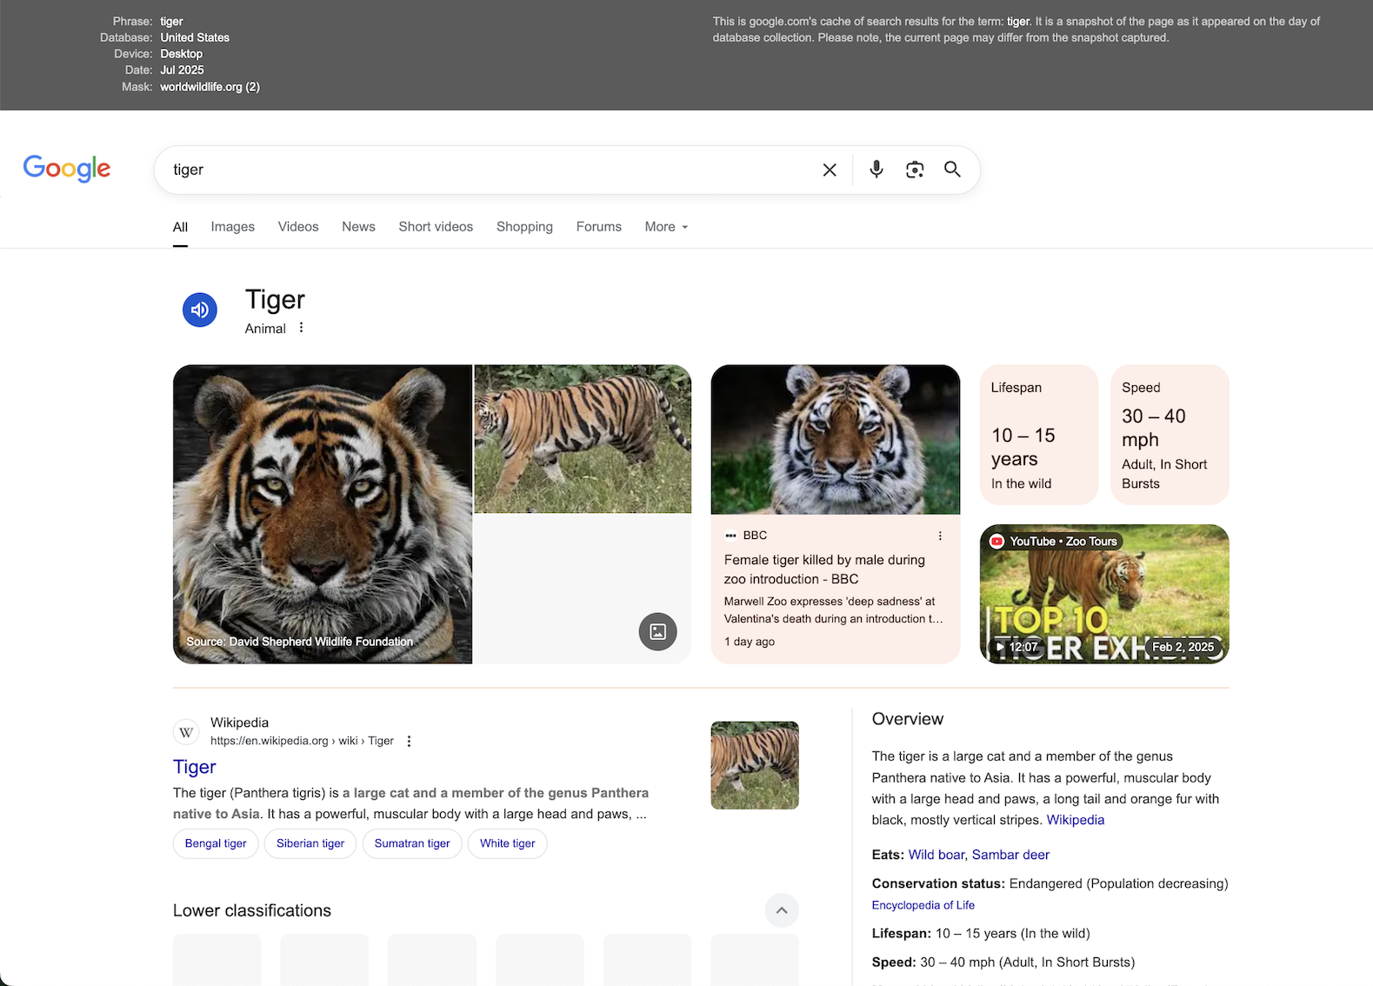Click the magnifying glass search icon
This screenshot has height=986, width=1373.
click(x=952, y=170)
